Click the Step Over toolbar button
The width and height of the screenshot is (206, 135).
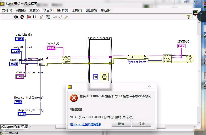60,17
